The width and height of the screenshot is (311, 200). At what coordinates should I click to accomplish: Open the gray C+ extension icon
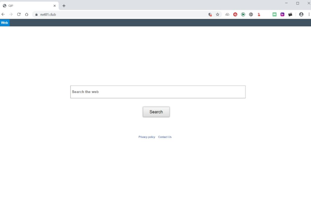[x=251, y=14]
